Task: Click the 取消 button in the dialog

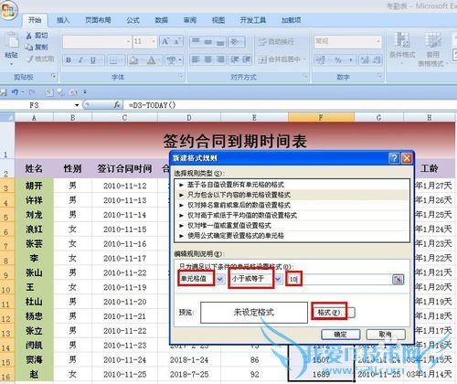Action: [386, 335]
